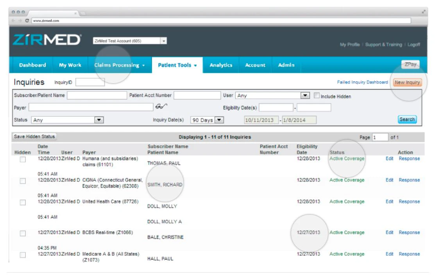Open the My Work tab

(70, 65)
